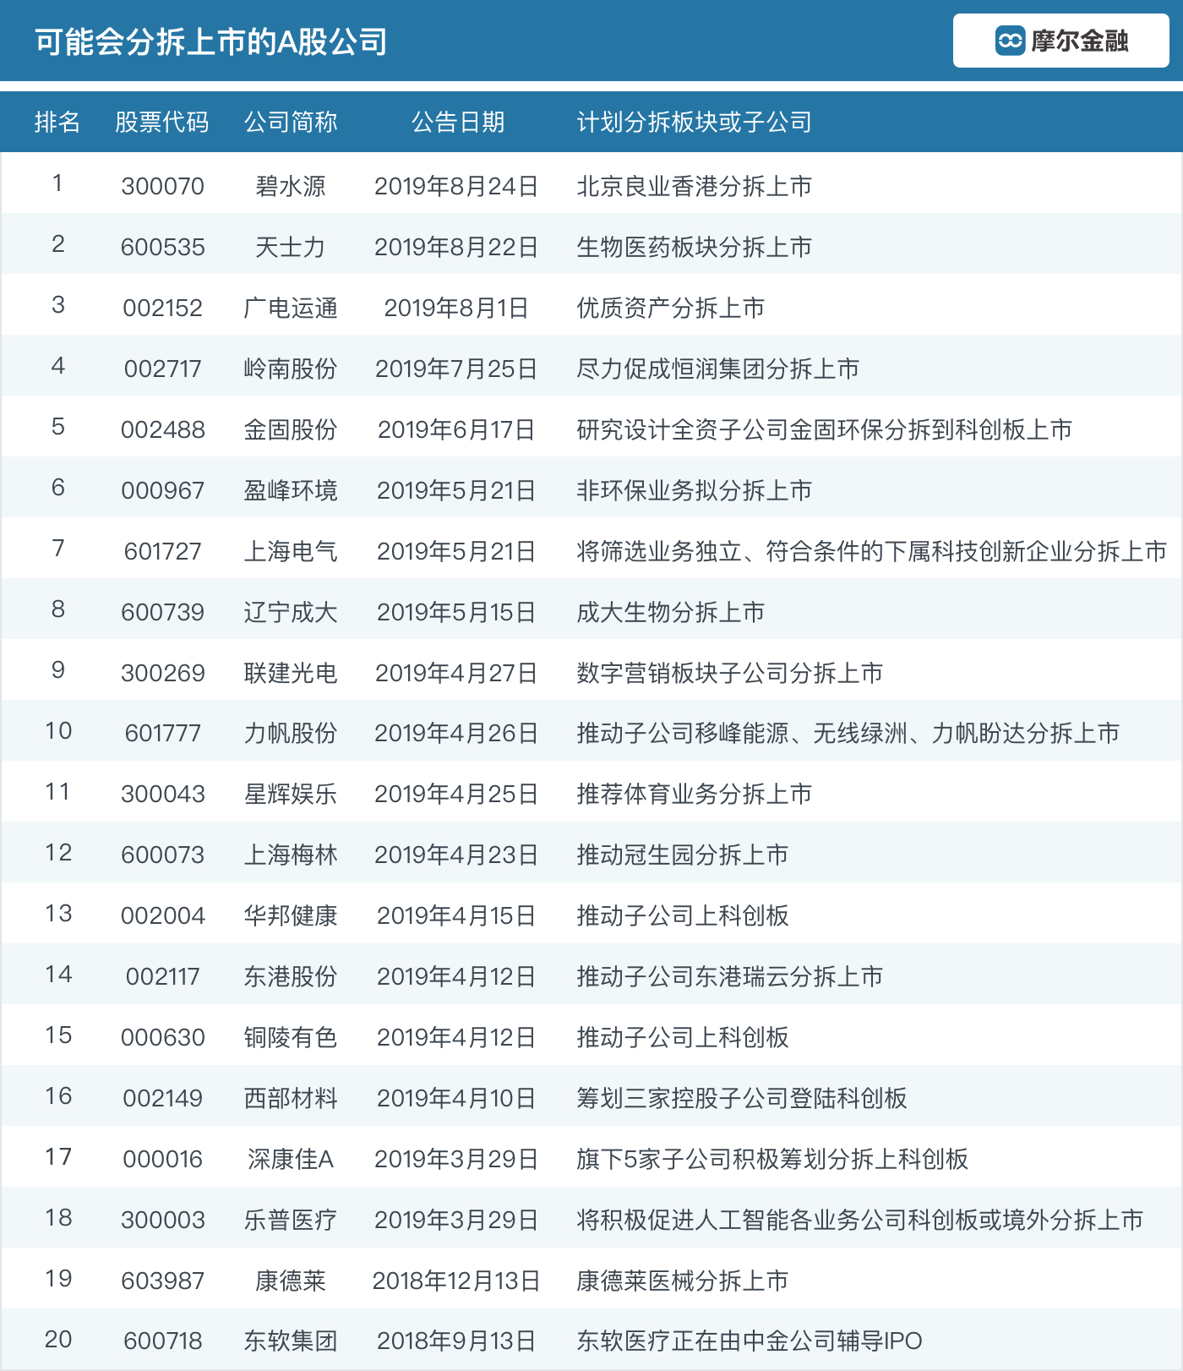Select stock code 300070
This screenshot has height=1371, width=1183.
162,186
